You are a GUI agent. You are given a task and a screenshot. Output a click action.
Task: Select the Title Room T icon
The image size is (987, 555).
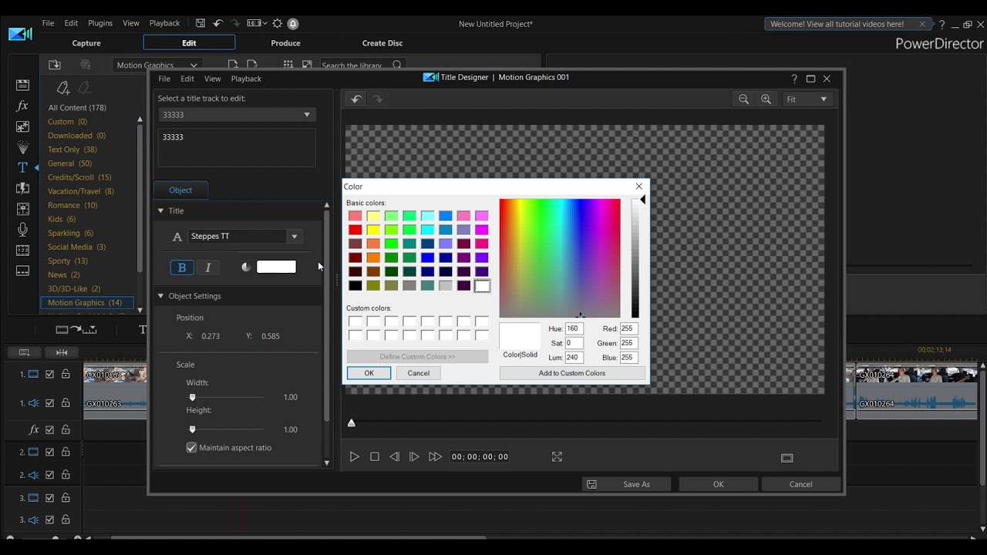22,167
